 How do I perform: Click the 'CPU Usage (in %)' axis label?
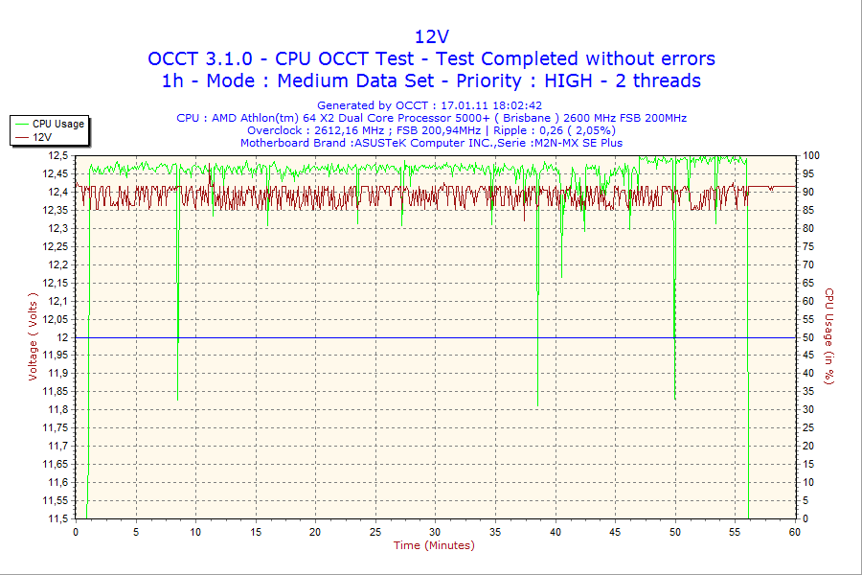(x=829, y=336)
